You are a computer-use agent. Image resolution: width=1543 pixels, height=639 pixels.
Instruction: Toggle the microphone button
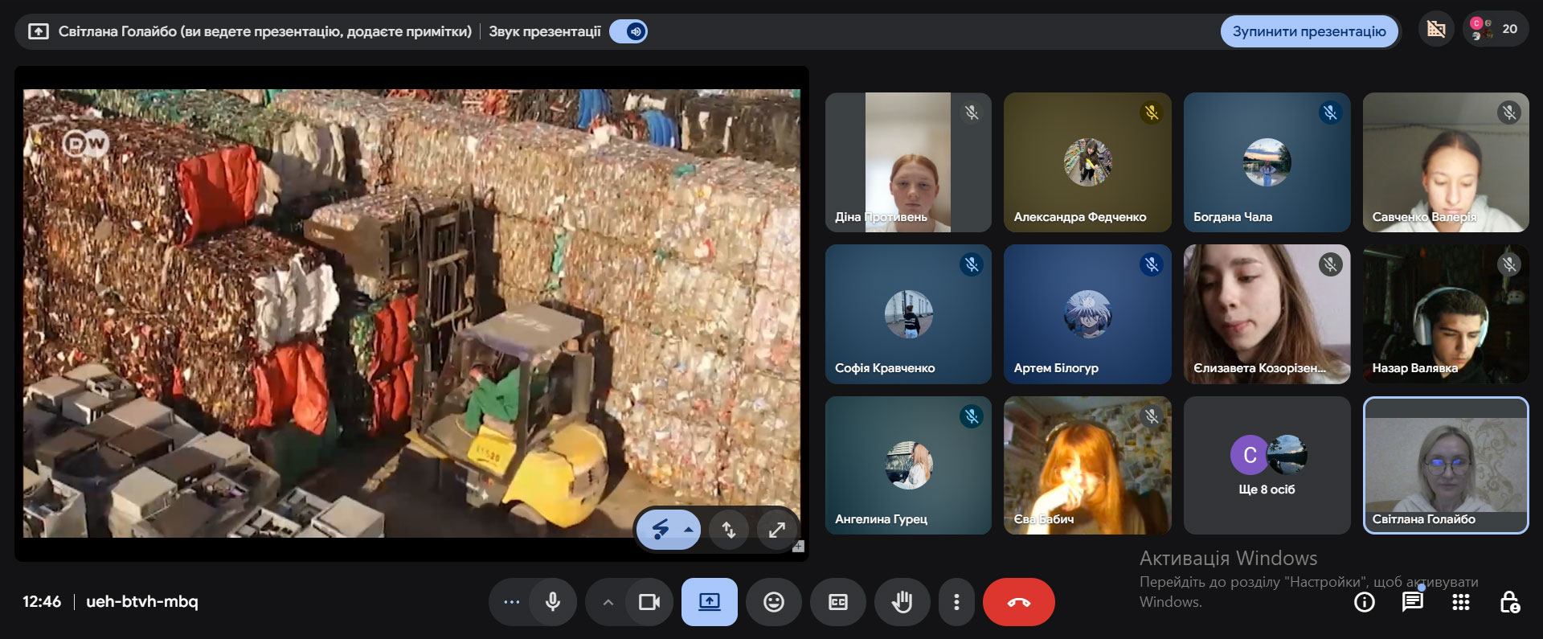point(553,602)
